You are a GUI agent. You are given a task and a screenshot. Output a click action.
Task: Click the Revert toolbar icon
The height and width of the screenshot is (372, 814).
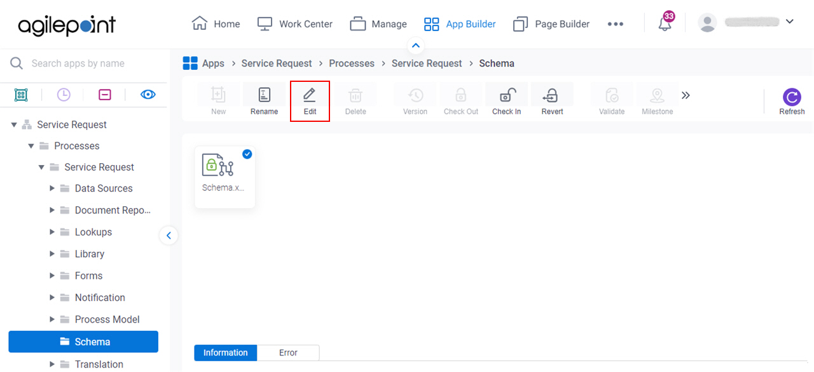(552, 95)
